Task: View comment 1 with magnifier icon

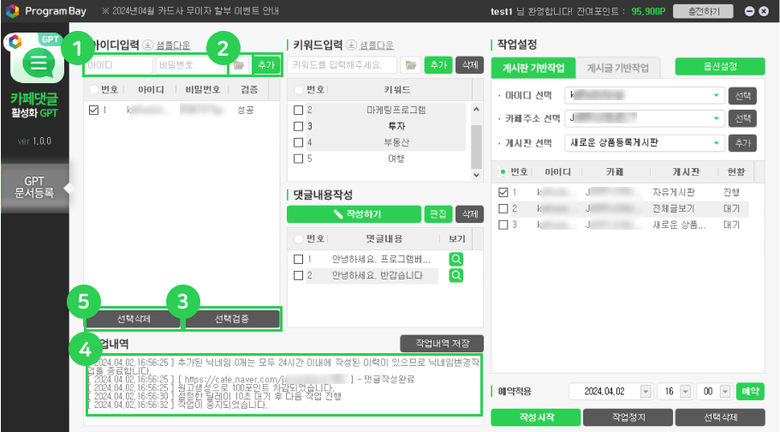Action: 456,259
